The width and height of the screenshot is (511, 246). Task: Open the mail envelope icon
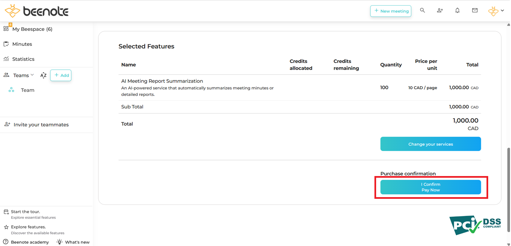pyautogui.click(x=475, y=11)
